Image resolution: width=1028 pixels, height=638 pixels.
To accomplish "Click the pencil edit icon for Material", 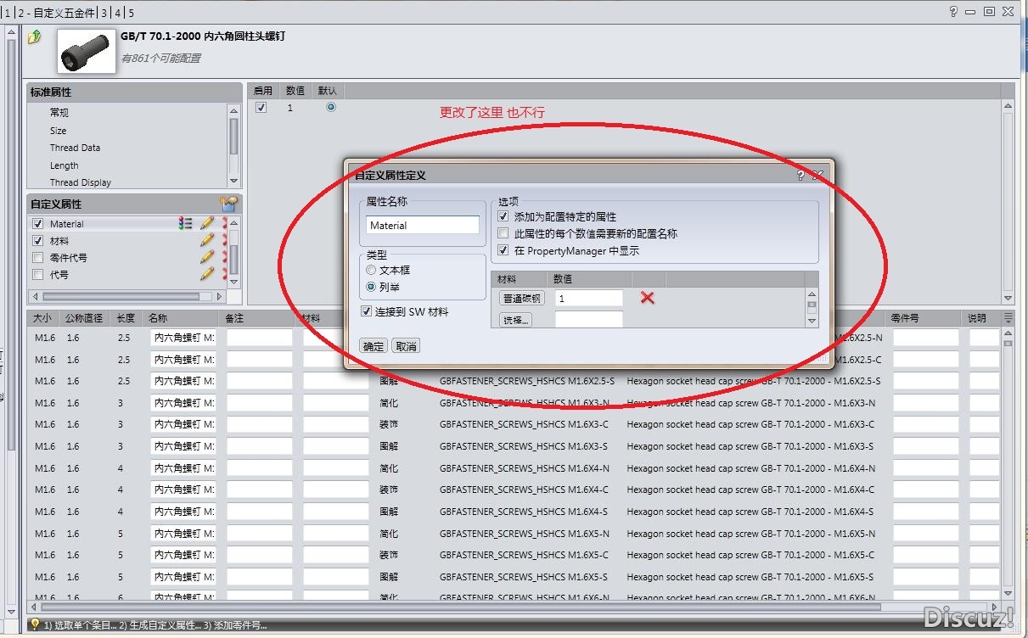I will click(x=207, y=223).
